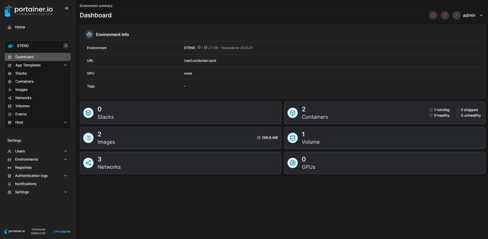The width and height of the screenshot is (488, 239).
Task: Open the GPUs dashboard card
Action: click(x=385, y=163)
